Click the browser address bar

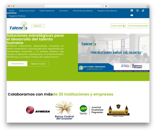point(74,6)
